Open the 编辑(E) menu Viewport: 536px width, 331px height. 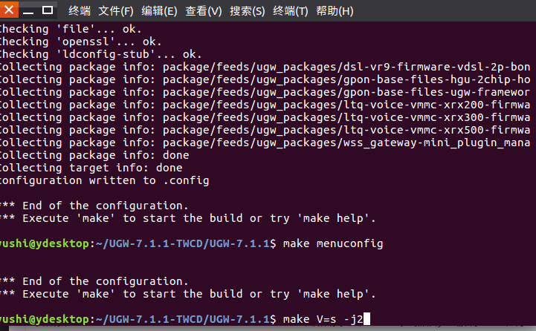pos(159,11)
